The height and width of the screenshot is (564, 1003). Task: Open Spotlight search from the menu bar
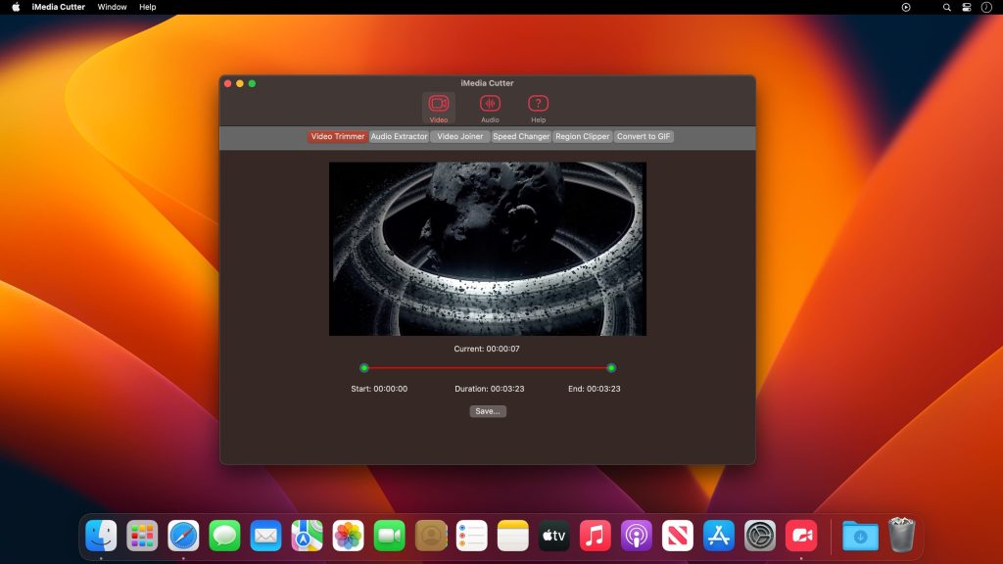tap(945, 7)
